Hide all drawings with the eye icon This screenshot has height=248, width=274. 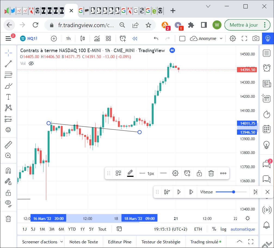pos(8,203)
